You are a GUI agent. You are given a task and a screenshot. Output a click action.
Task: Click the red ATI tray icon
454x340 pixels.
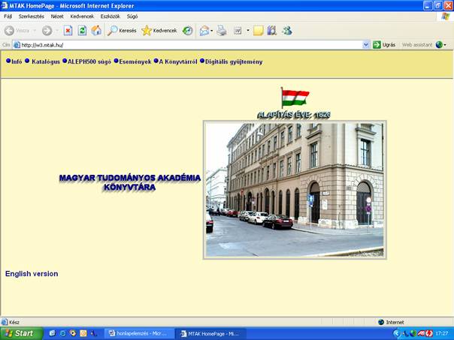click(421, 333)
